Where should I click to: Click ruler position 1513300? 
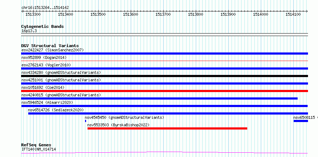[x=33, y=14]
